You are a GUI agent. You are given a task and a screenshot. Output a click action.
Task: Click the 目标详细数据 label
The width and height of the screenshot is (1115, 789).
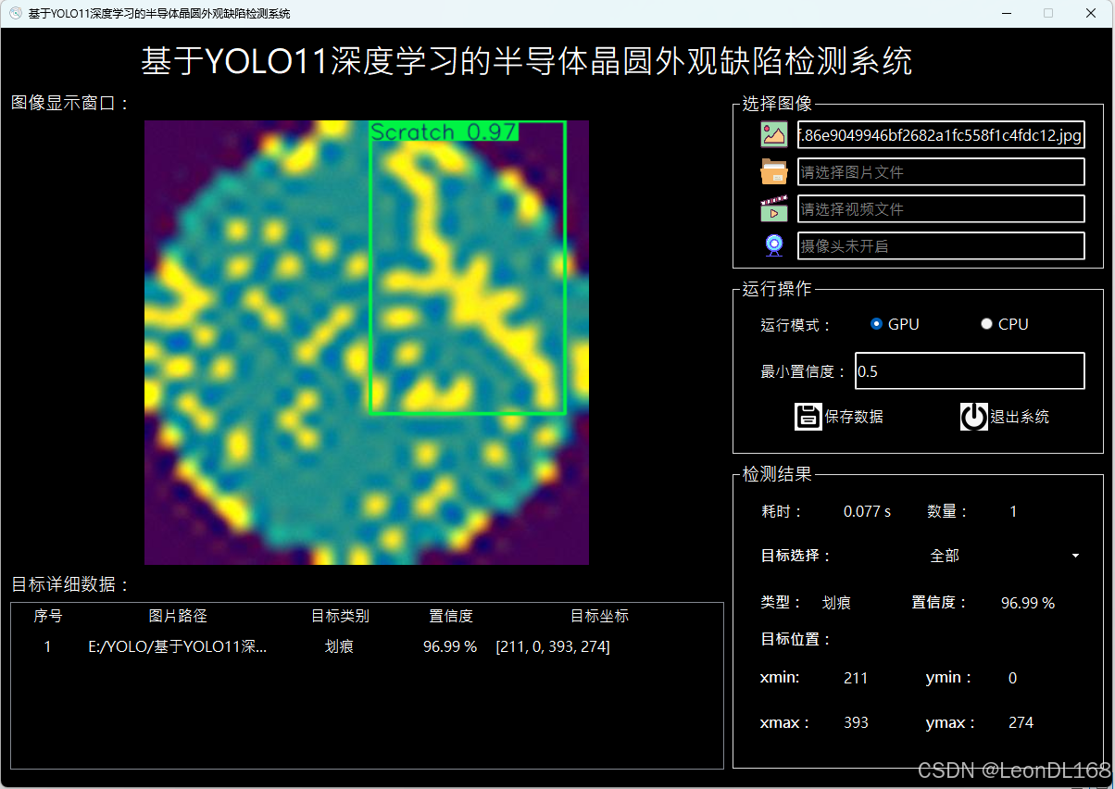point(71,584)
